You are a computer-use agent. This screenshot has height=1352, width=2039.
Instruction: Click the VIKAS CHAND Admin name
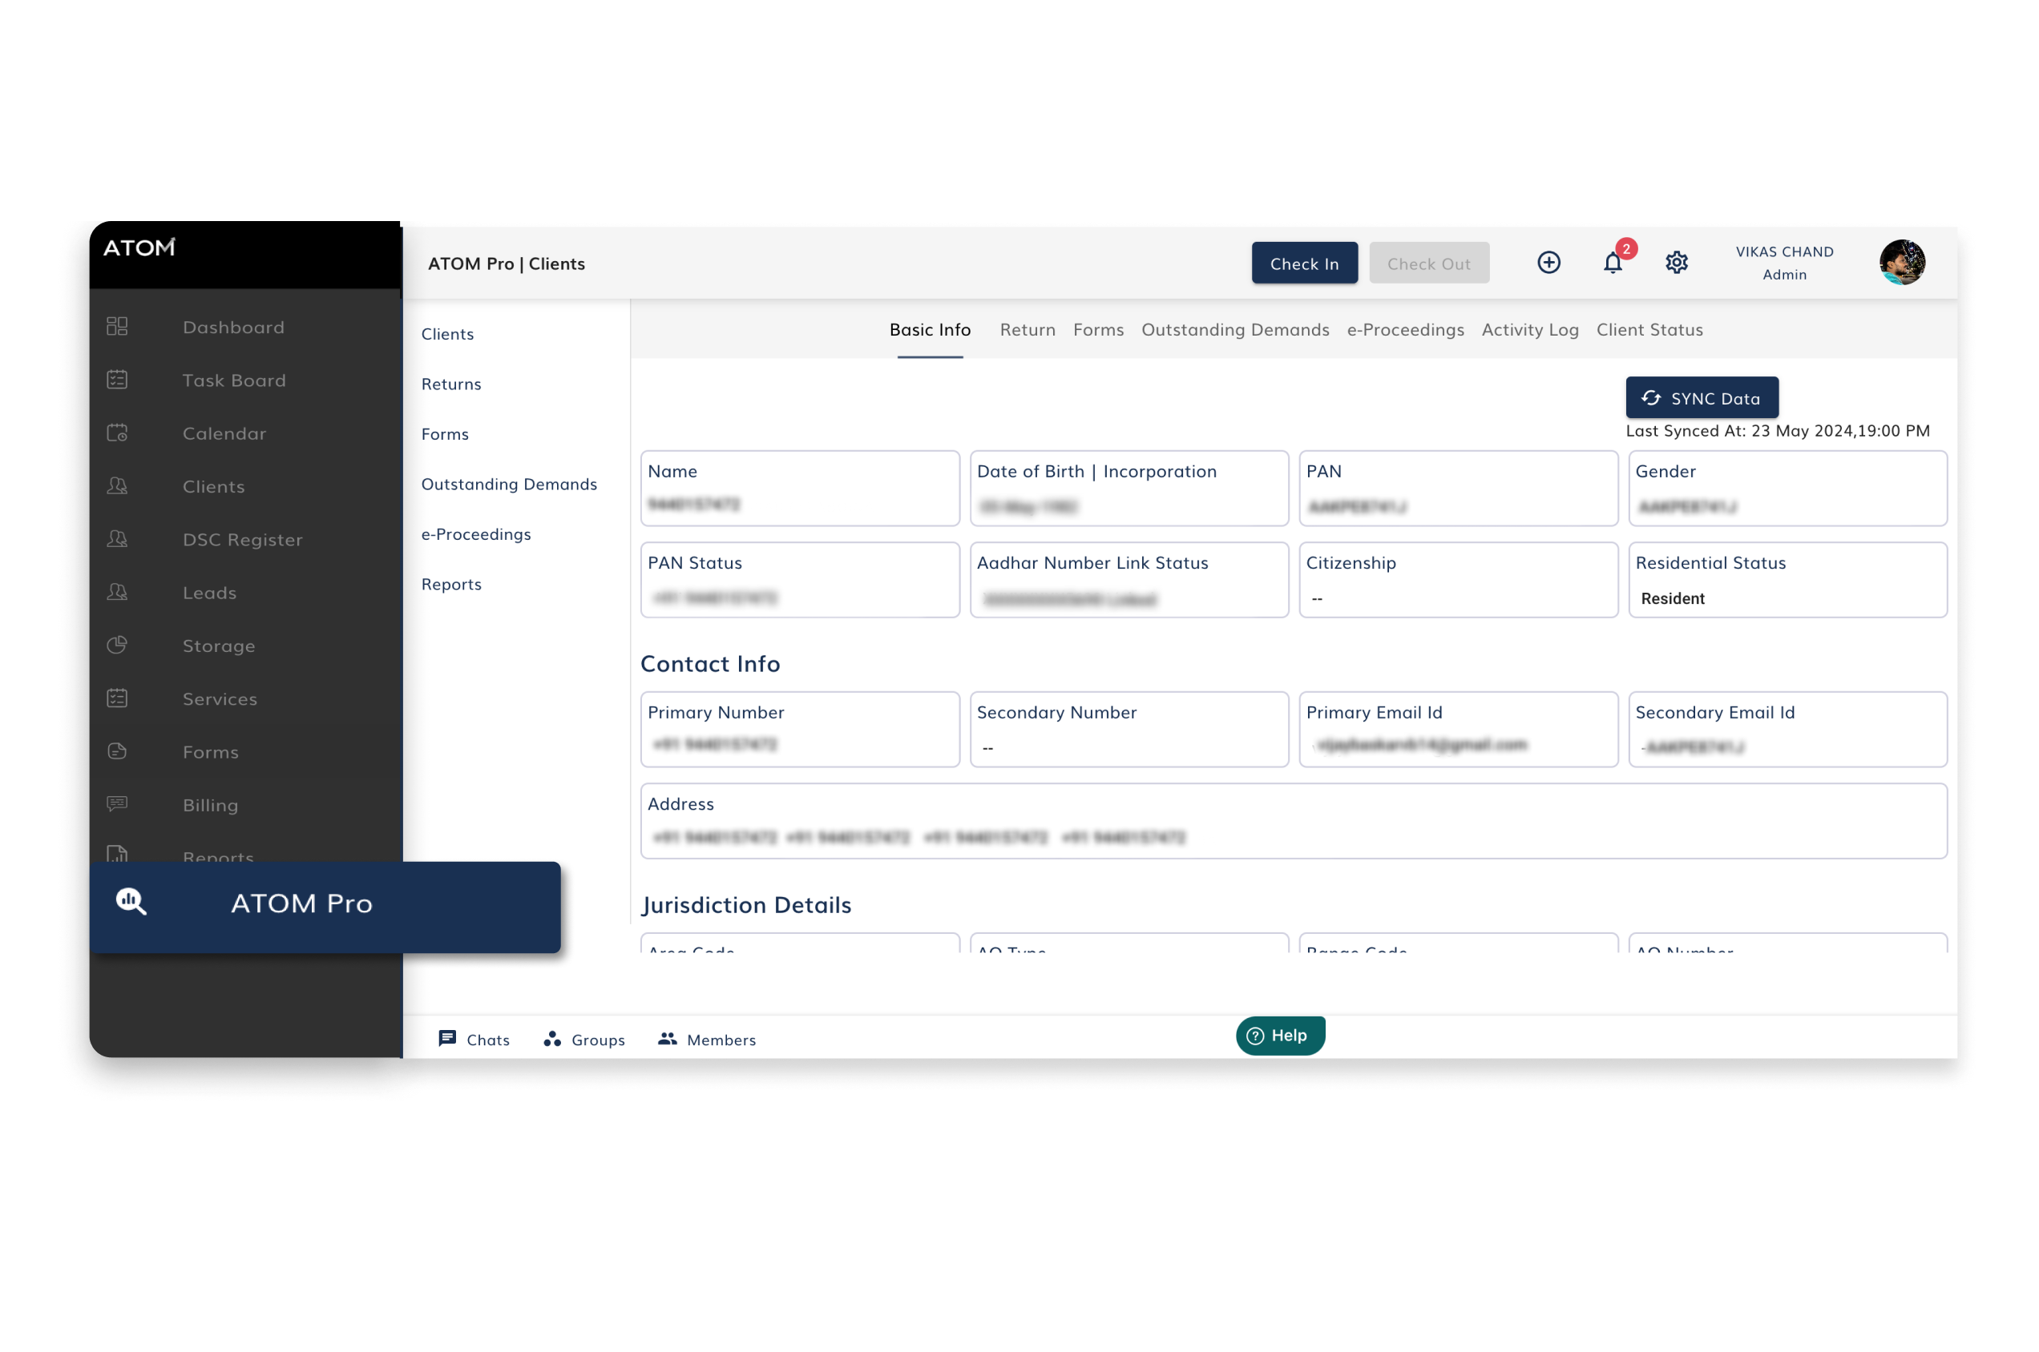click(x=1784, y=263)
